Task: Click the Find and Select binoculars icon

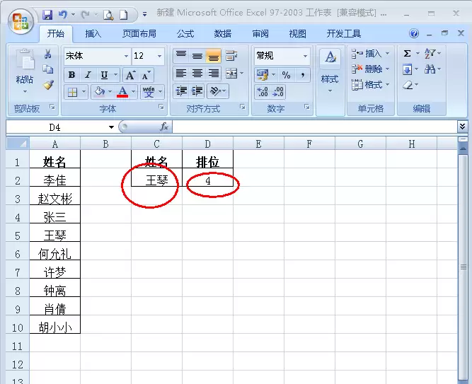Action: pos(430,69)
